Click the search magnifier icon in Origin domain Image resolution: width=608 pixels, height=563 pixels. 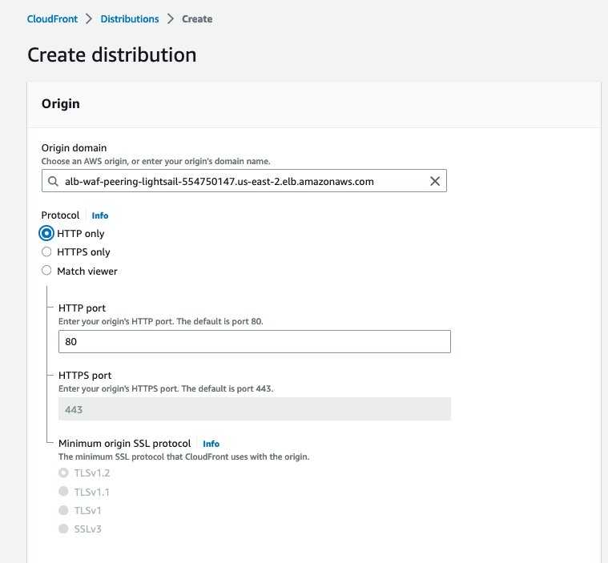53,182
